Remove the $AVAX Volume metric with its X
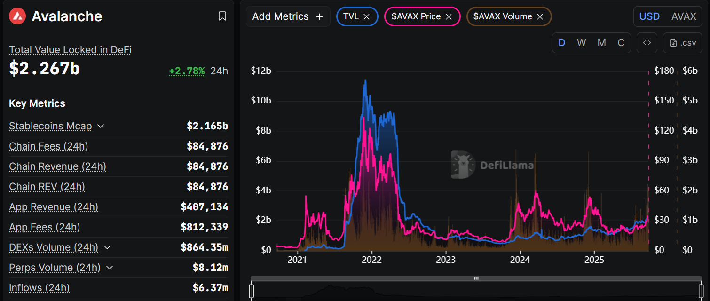The image size is (710, 301). pos(540,16)
